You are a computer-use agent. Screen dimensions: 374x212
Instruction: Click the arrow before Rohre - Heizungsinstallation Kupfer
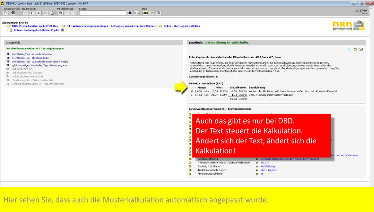[x=7, y=30]
